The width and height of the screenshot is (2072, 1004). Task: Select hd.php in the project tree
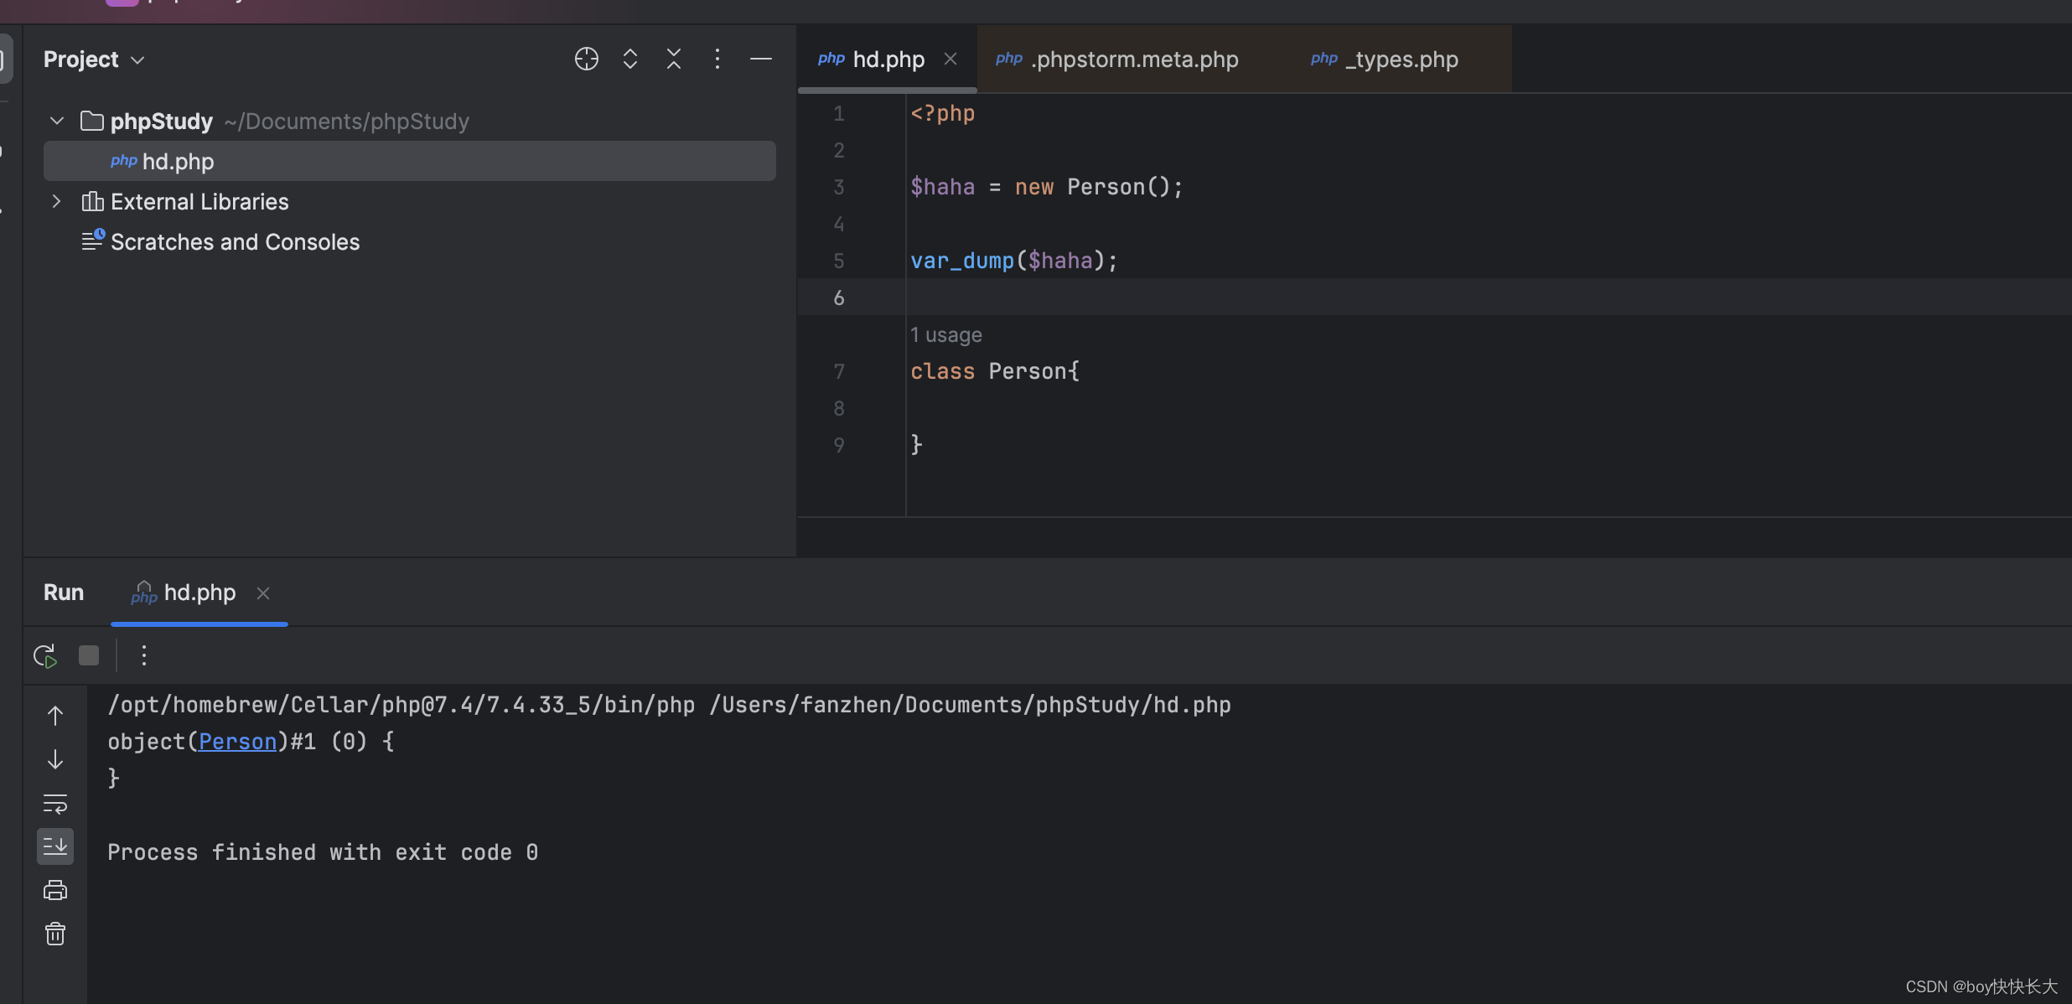point(178,161)
